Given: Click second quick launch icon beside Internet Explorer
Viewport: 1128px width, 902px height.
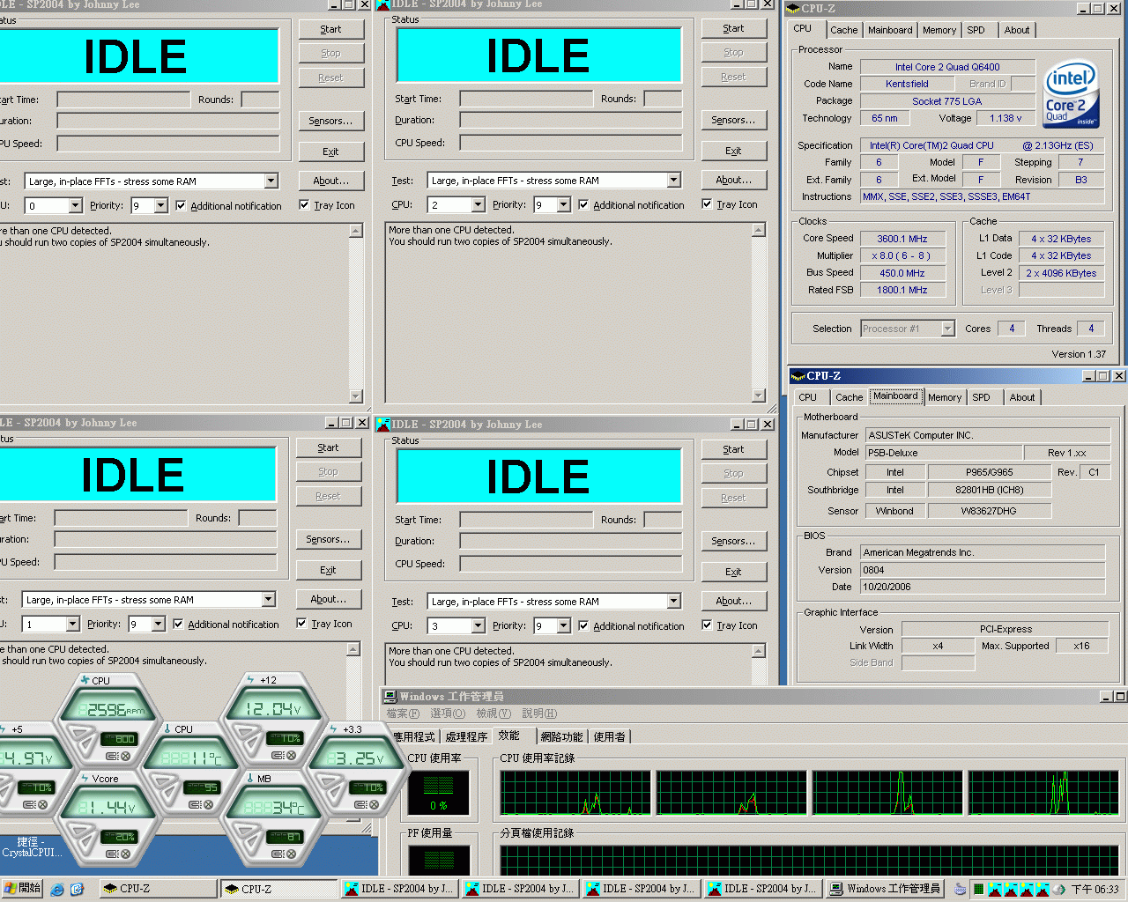Looking at the screenshot, I should coord(77,890).
